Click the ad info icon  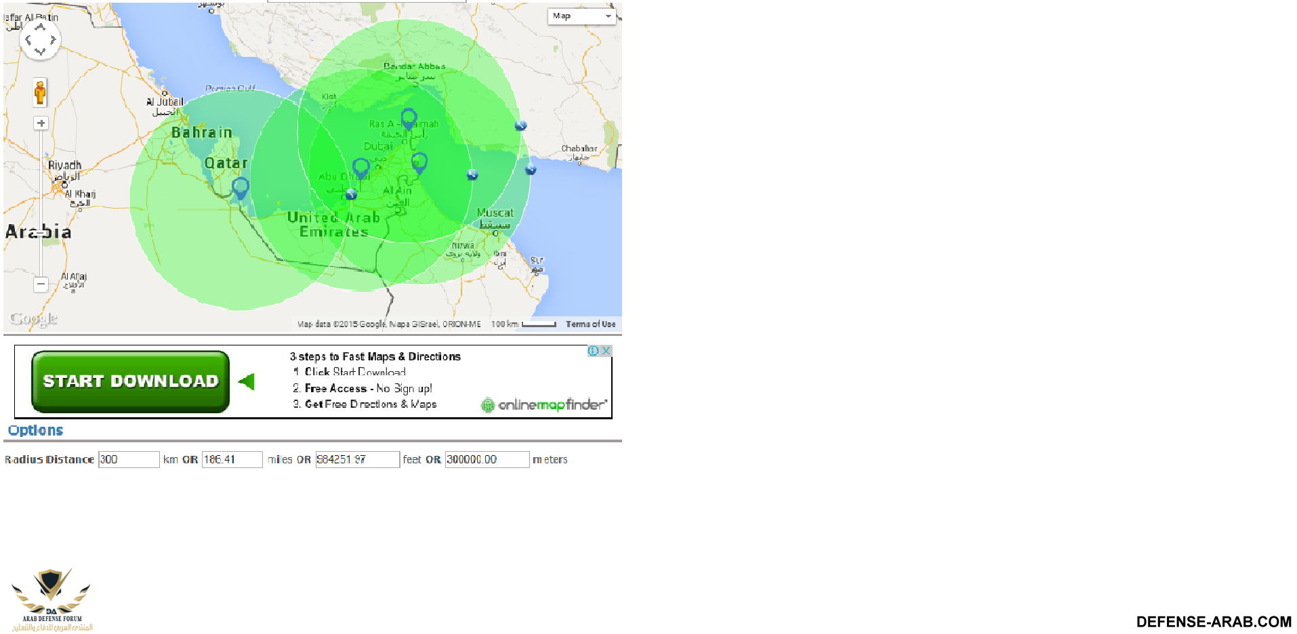click(593, 351)
